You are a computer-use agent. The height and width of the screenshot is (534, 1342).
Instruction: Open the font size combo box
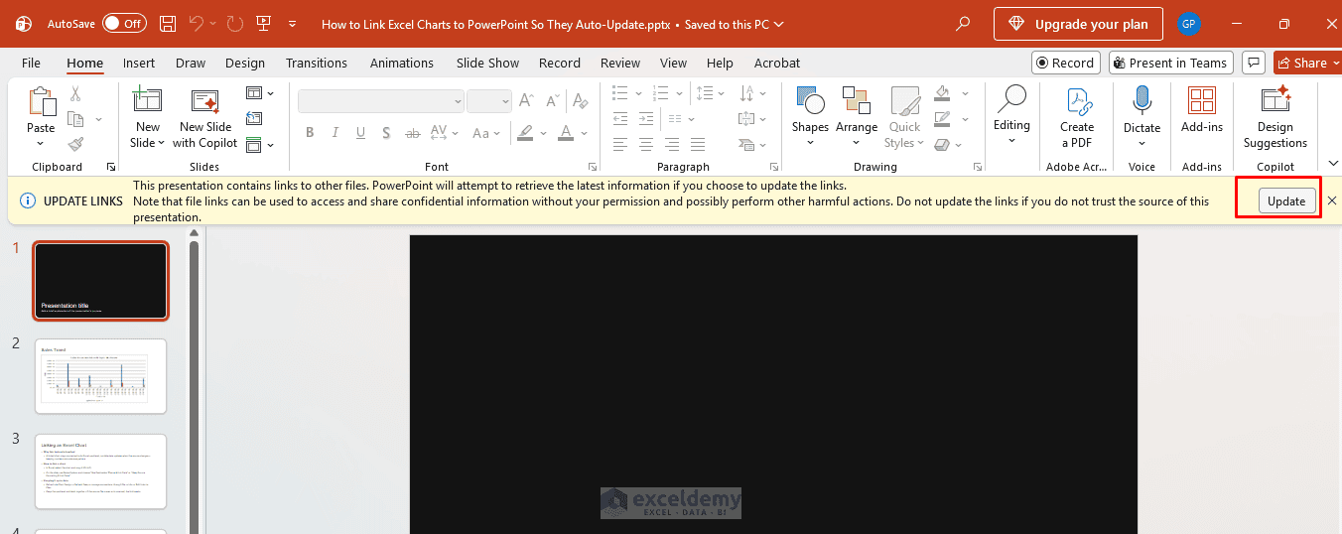(x=488, y=101)
